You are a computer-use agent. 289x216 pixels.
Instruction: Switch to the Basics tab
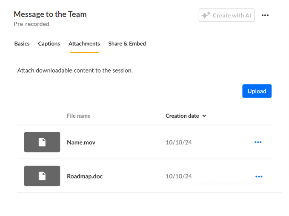click(x=22, y=43)
